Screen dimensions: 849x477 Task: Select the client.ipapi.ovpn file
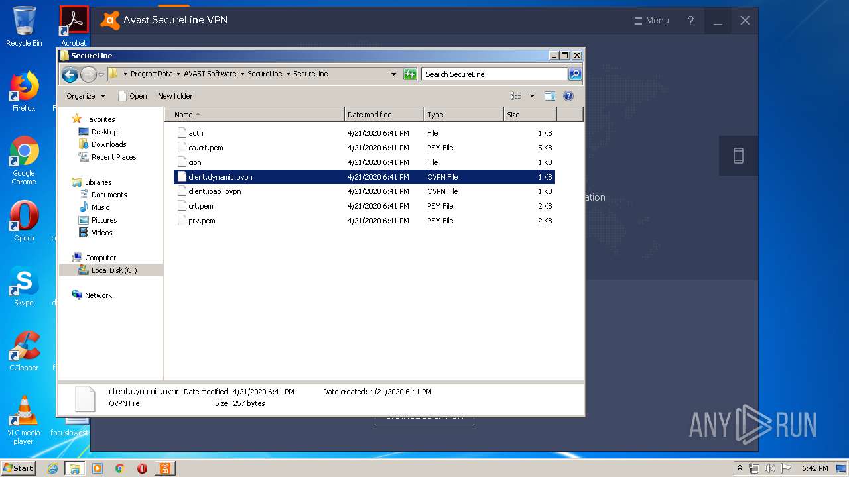(363, 191)
